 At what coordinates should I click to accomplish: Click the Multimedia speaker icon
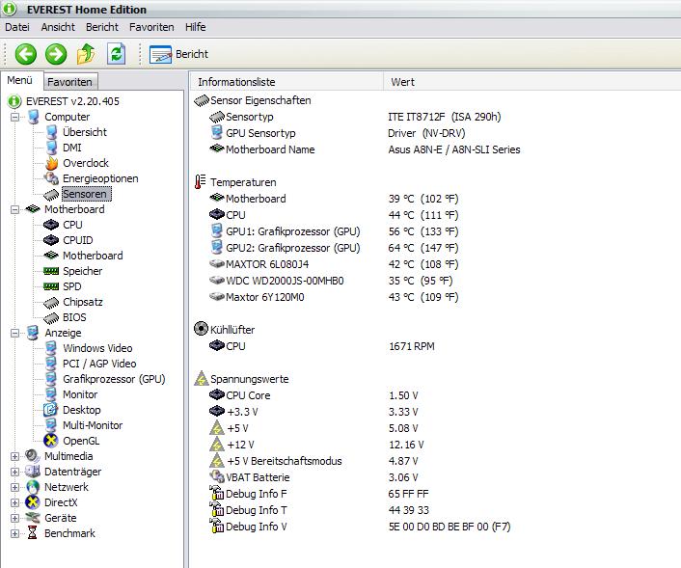tap(33, 456)
